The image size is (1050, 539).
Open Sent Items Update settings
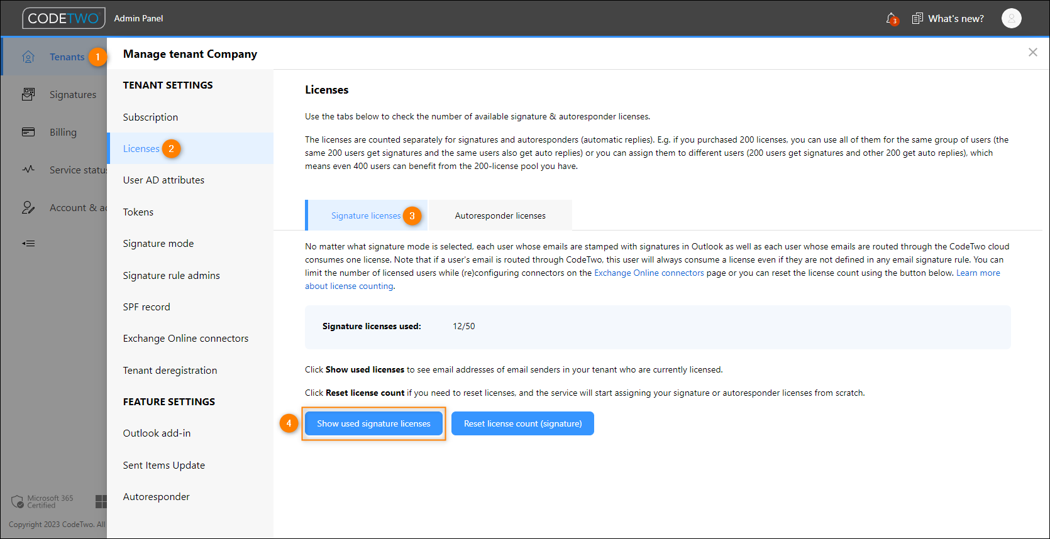click(x=163, y=465)
